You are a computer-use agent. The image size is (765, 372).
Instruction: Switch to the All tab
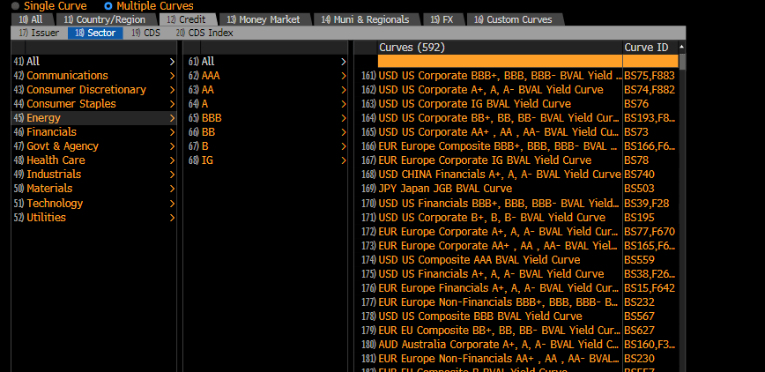click(x=32, y=19)
